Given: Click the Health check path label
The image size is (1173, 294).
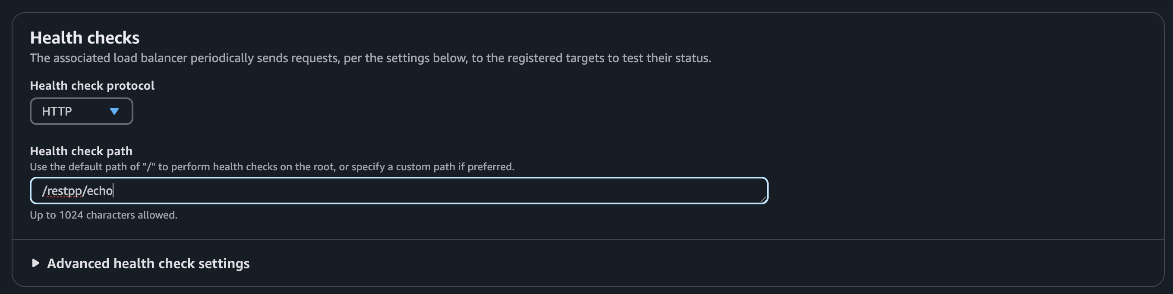Looking at the screenshot, I should click(81, 151).
